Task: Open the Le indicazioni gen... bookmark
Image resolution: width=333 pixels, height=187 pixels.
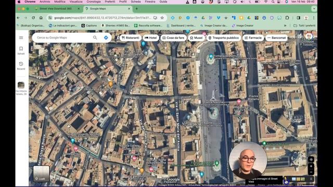Action: pyautogui.click(x=63, y=25)
